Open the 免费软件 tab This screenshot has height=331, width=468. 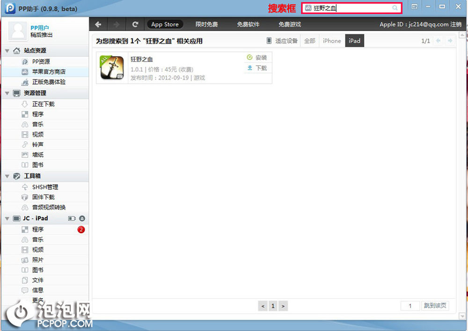248,24
